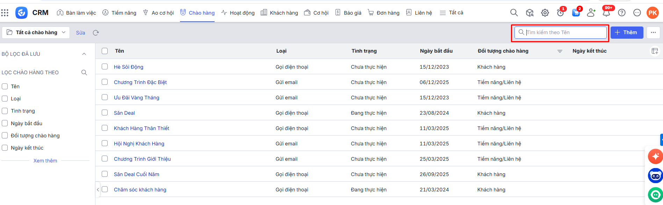Click the refresh list icon

click(x=96, y=33)
